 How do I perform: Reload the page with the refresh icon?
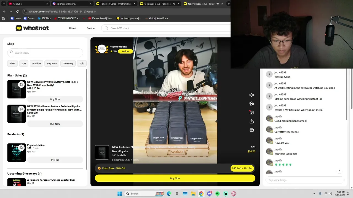pos(17,12)
